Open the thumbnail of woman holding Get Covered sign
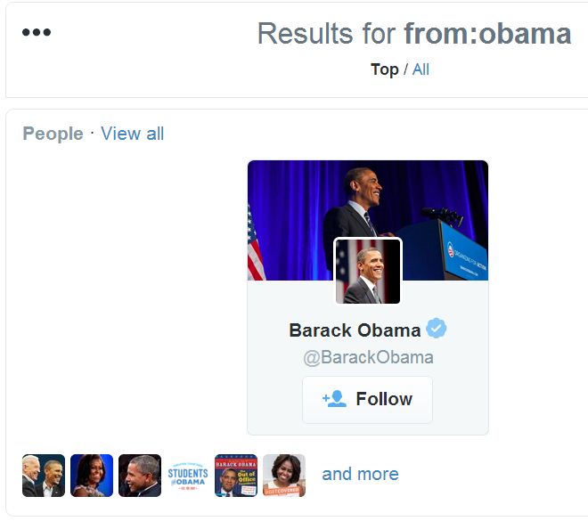 click(284, 476)
